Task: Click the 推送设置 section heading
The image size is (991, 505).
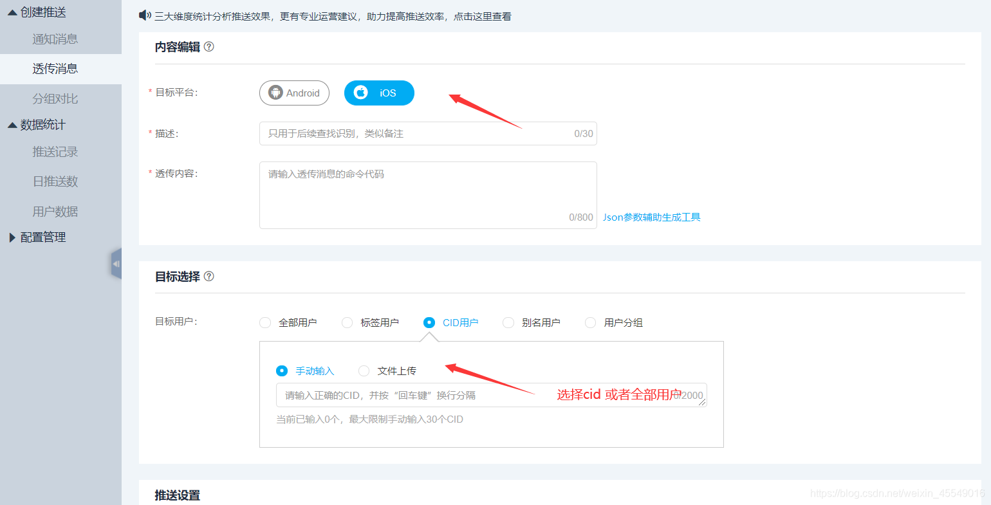Action: coord(178,495)
